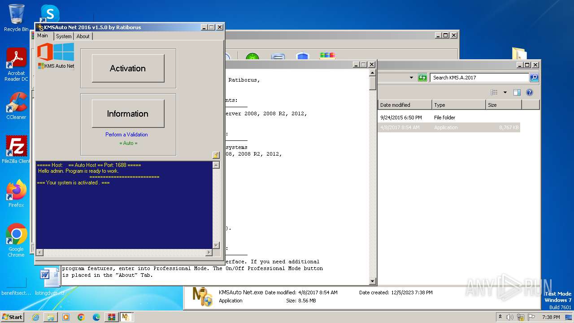The height and width of the screenshot is (323, 574).
Task: Open the view options dropdown arrow in Explorer
Action: (x=505, y=92)
